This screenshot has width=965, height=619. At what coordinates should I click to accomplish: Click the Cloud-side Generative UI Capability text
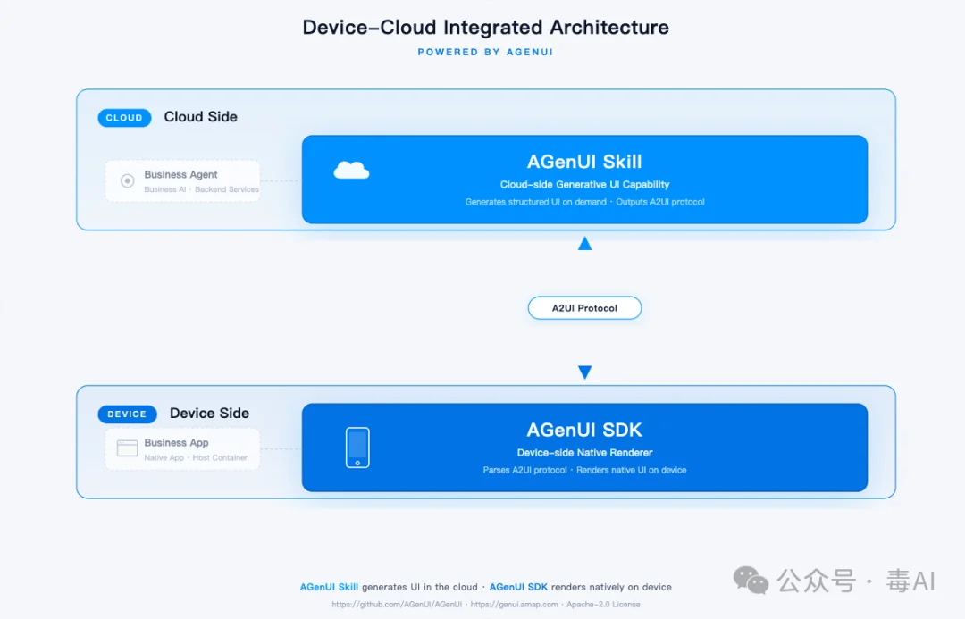584,185
